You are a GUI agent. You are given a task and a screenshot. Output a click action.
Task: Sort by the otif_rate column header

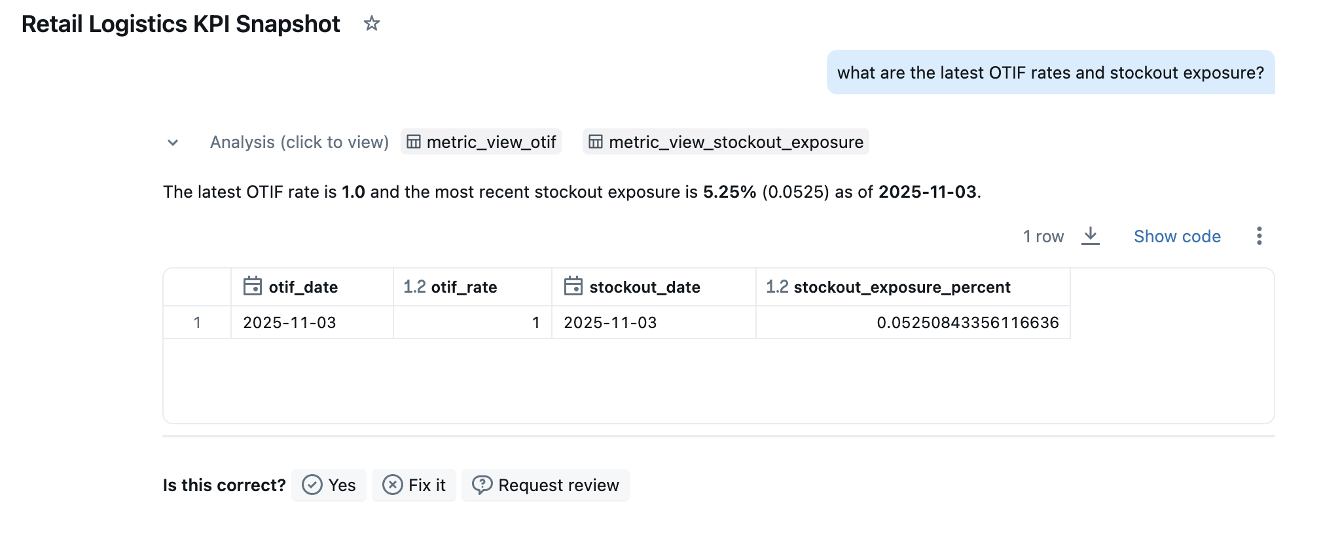click(x=463, y=287)
